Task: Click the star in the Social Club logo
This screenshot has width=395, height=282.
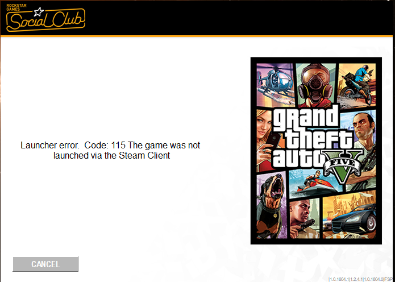Action: point(39,11)
